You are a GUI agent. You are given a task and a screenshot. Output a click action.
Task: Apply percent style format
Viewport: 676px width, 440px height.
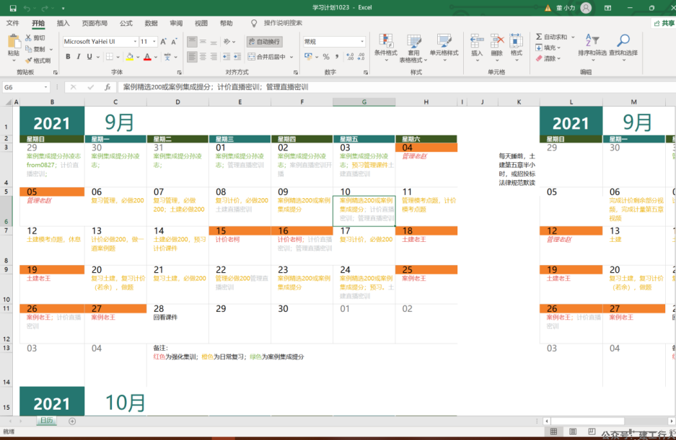point(326,57)
